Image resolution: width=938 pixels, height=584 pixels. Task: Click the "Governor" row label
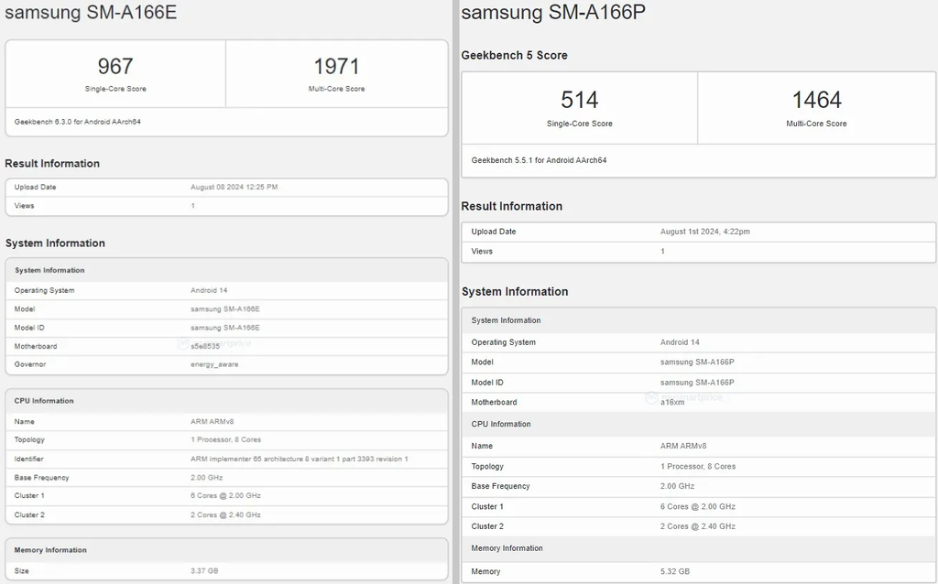[30, 364]
